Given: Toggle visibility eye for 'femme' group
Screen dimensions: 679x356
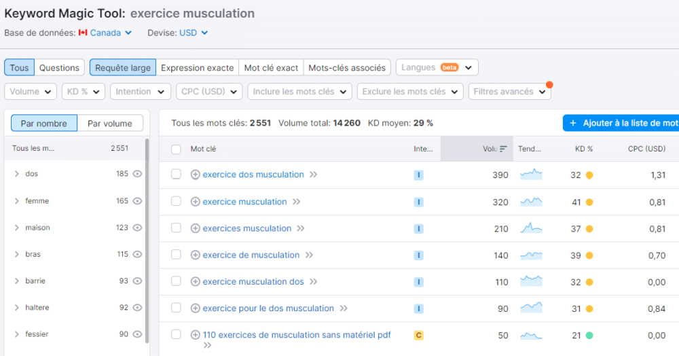Looking at the screenshot, I should [x=137, y=201].
